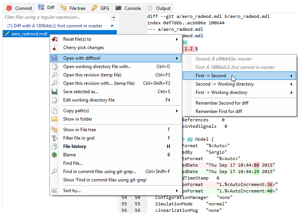Click the File history icon
The height and width of the screenshot is (213, 298).
[x=54, y=146]
